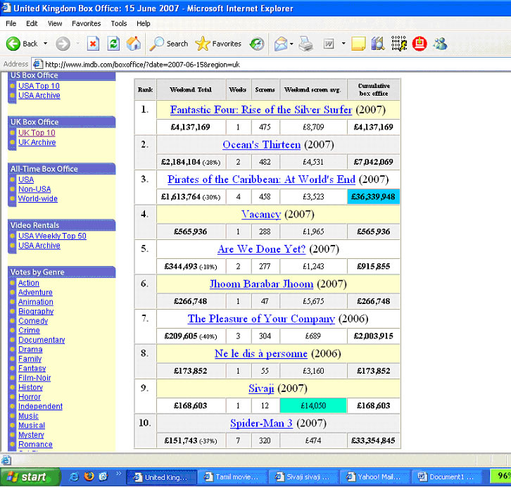
Task: Open the dropdown arrow beside the Edit icon
Action: click(x=343, y=44)
